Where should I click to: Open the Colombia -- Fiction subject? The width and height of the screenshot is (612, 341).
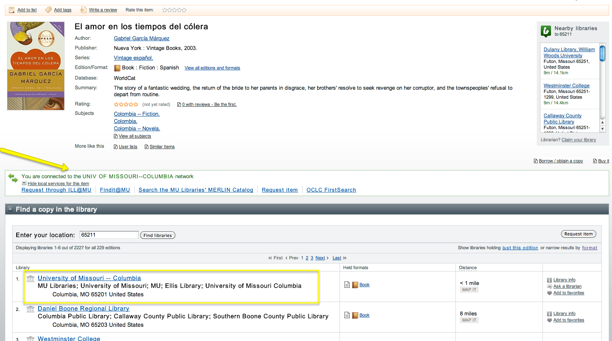click(137, 114)
